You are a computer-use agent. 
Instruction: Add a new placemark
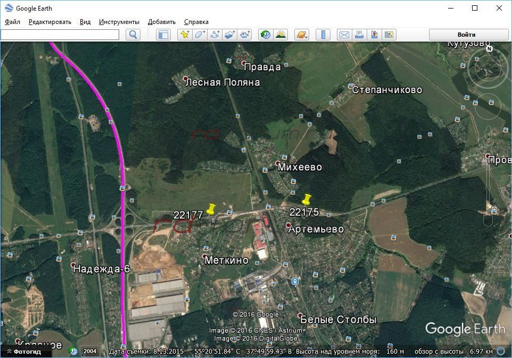185,35
